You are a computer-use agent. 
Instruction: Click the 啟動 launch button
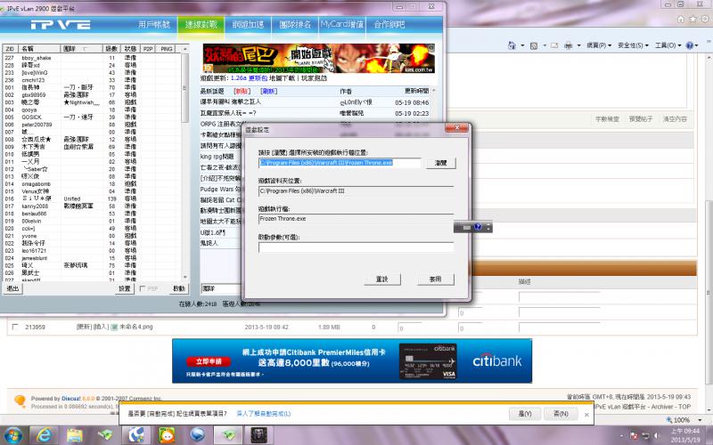click(x=179, y=288)
